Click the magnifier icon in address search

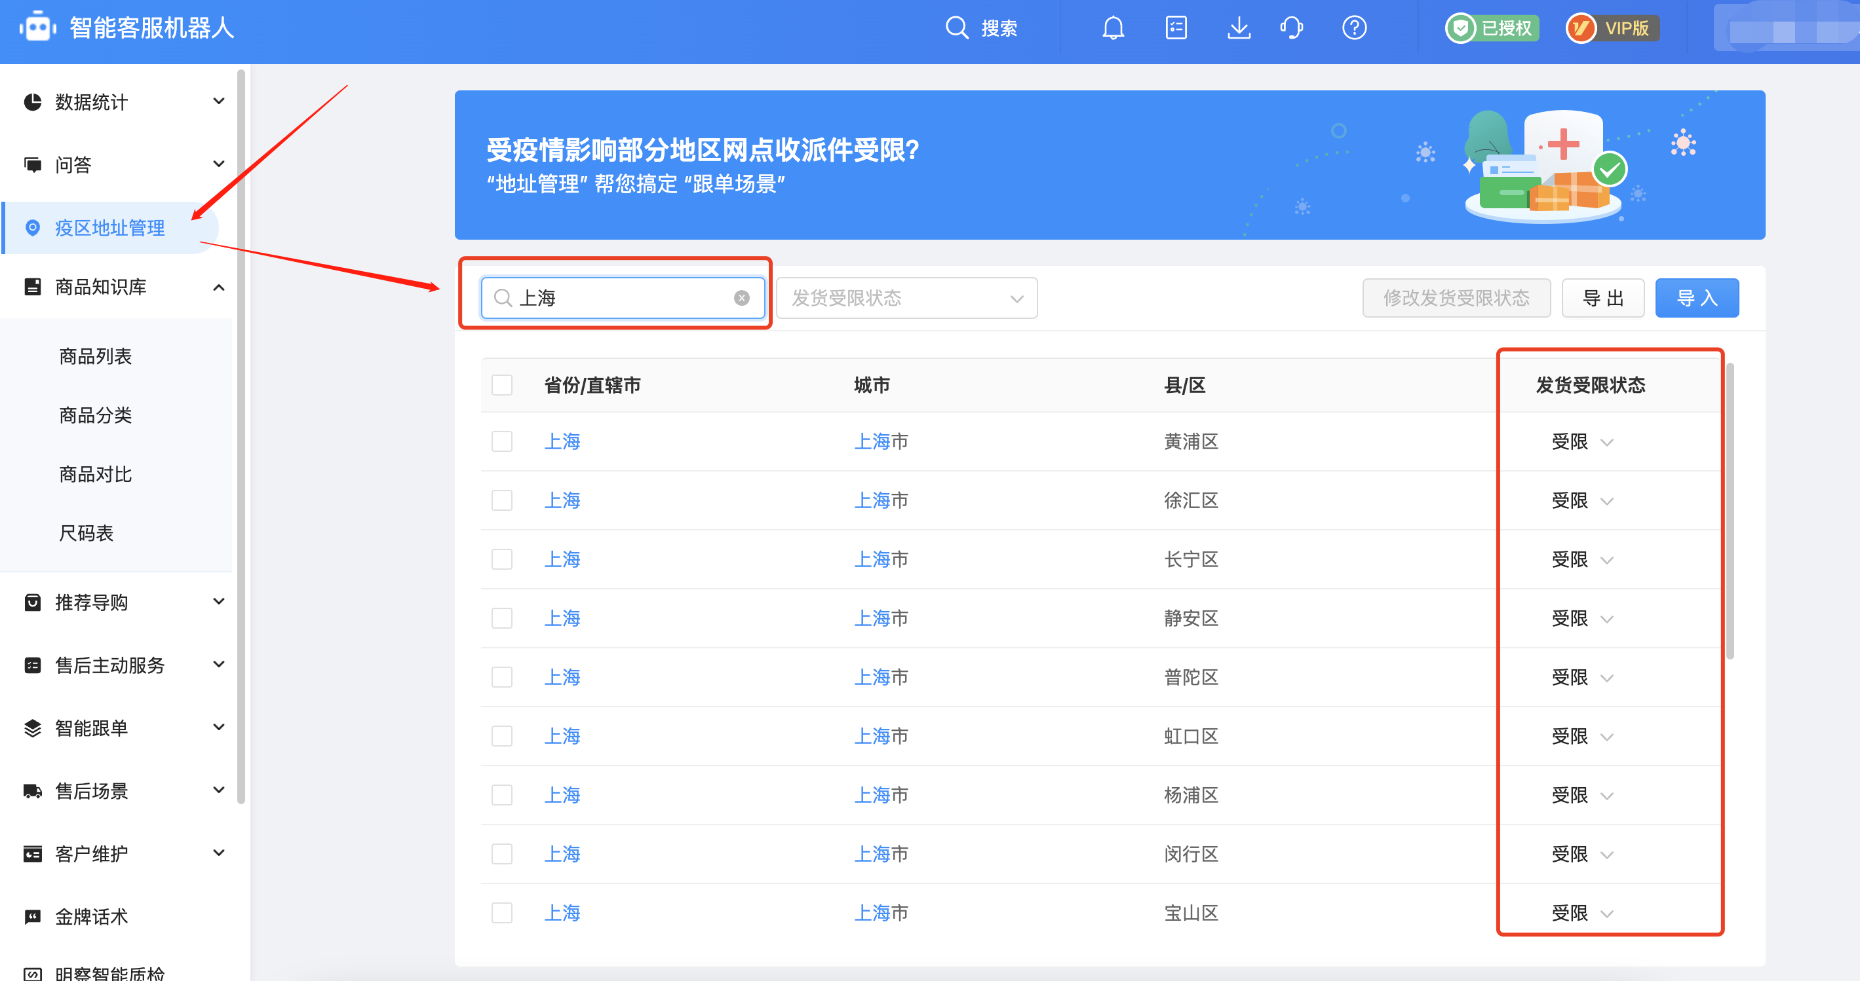pyautogui.click(x=503, y=298)
